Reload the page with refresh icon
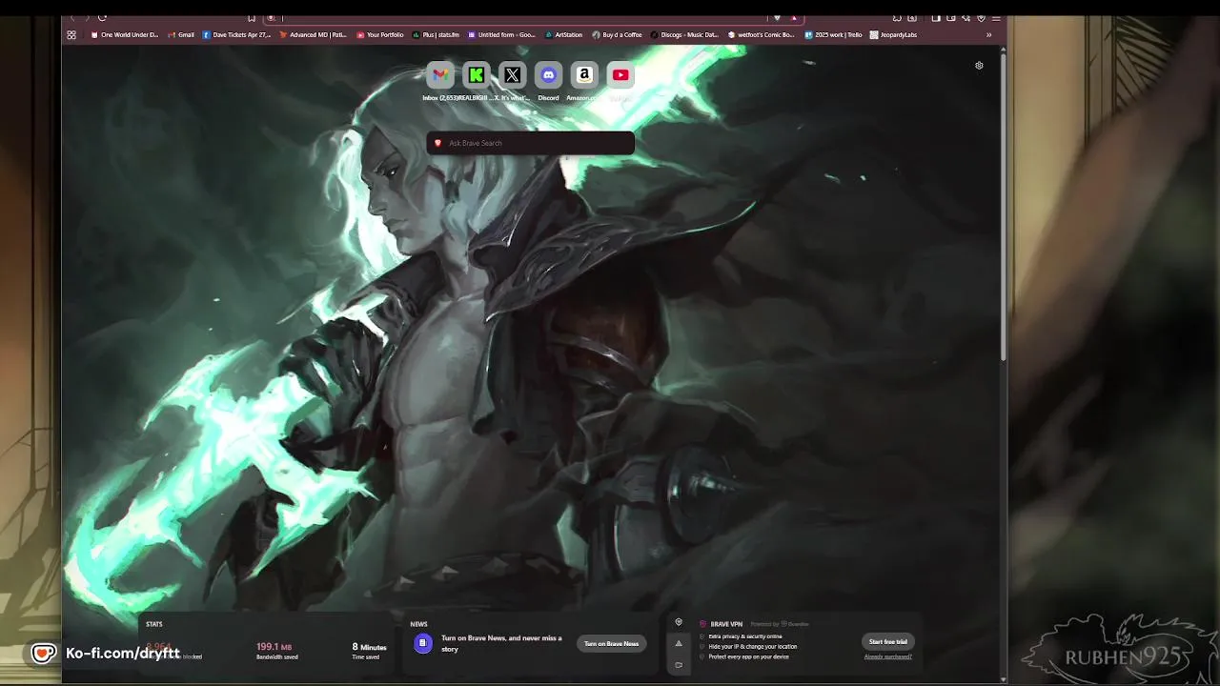Screen dimensions: 1220x686 click(x=102, y=17)
